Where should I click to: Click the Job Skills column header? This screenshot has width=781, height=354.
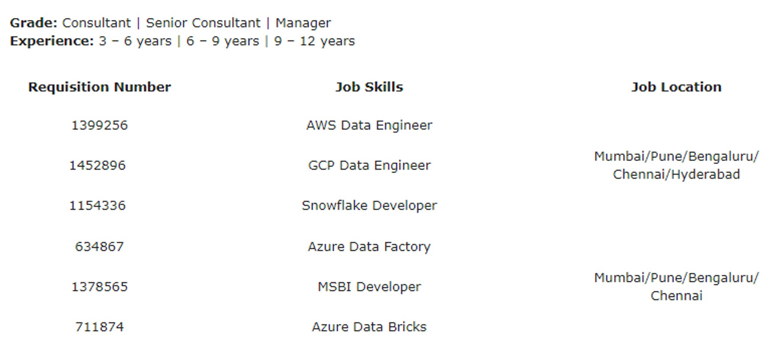(369, 87)
